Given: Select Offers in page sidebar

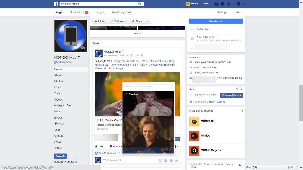Looking at the screenshot, I should [x=58, y=148].
